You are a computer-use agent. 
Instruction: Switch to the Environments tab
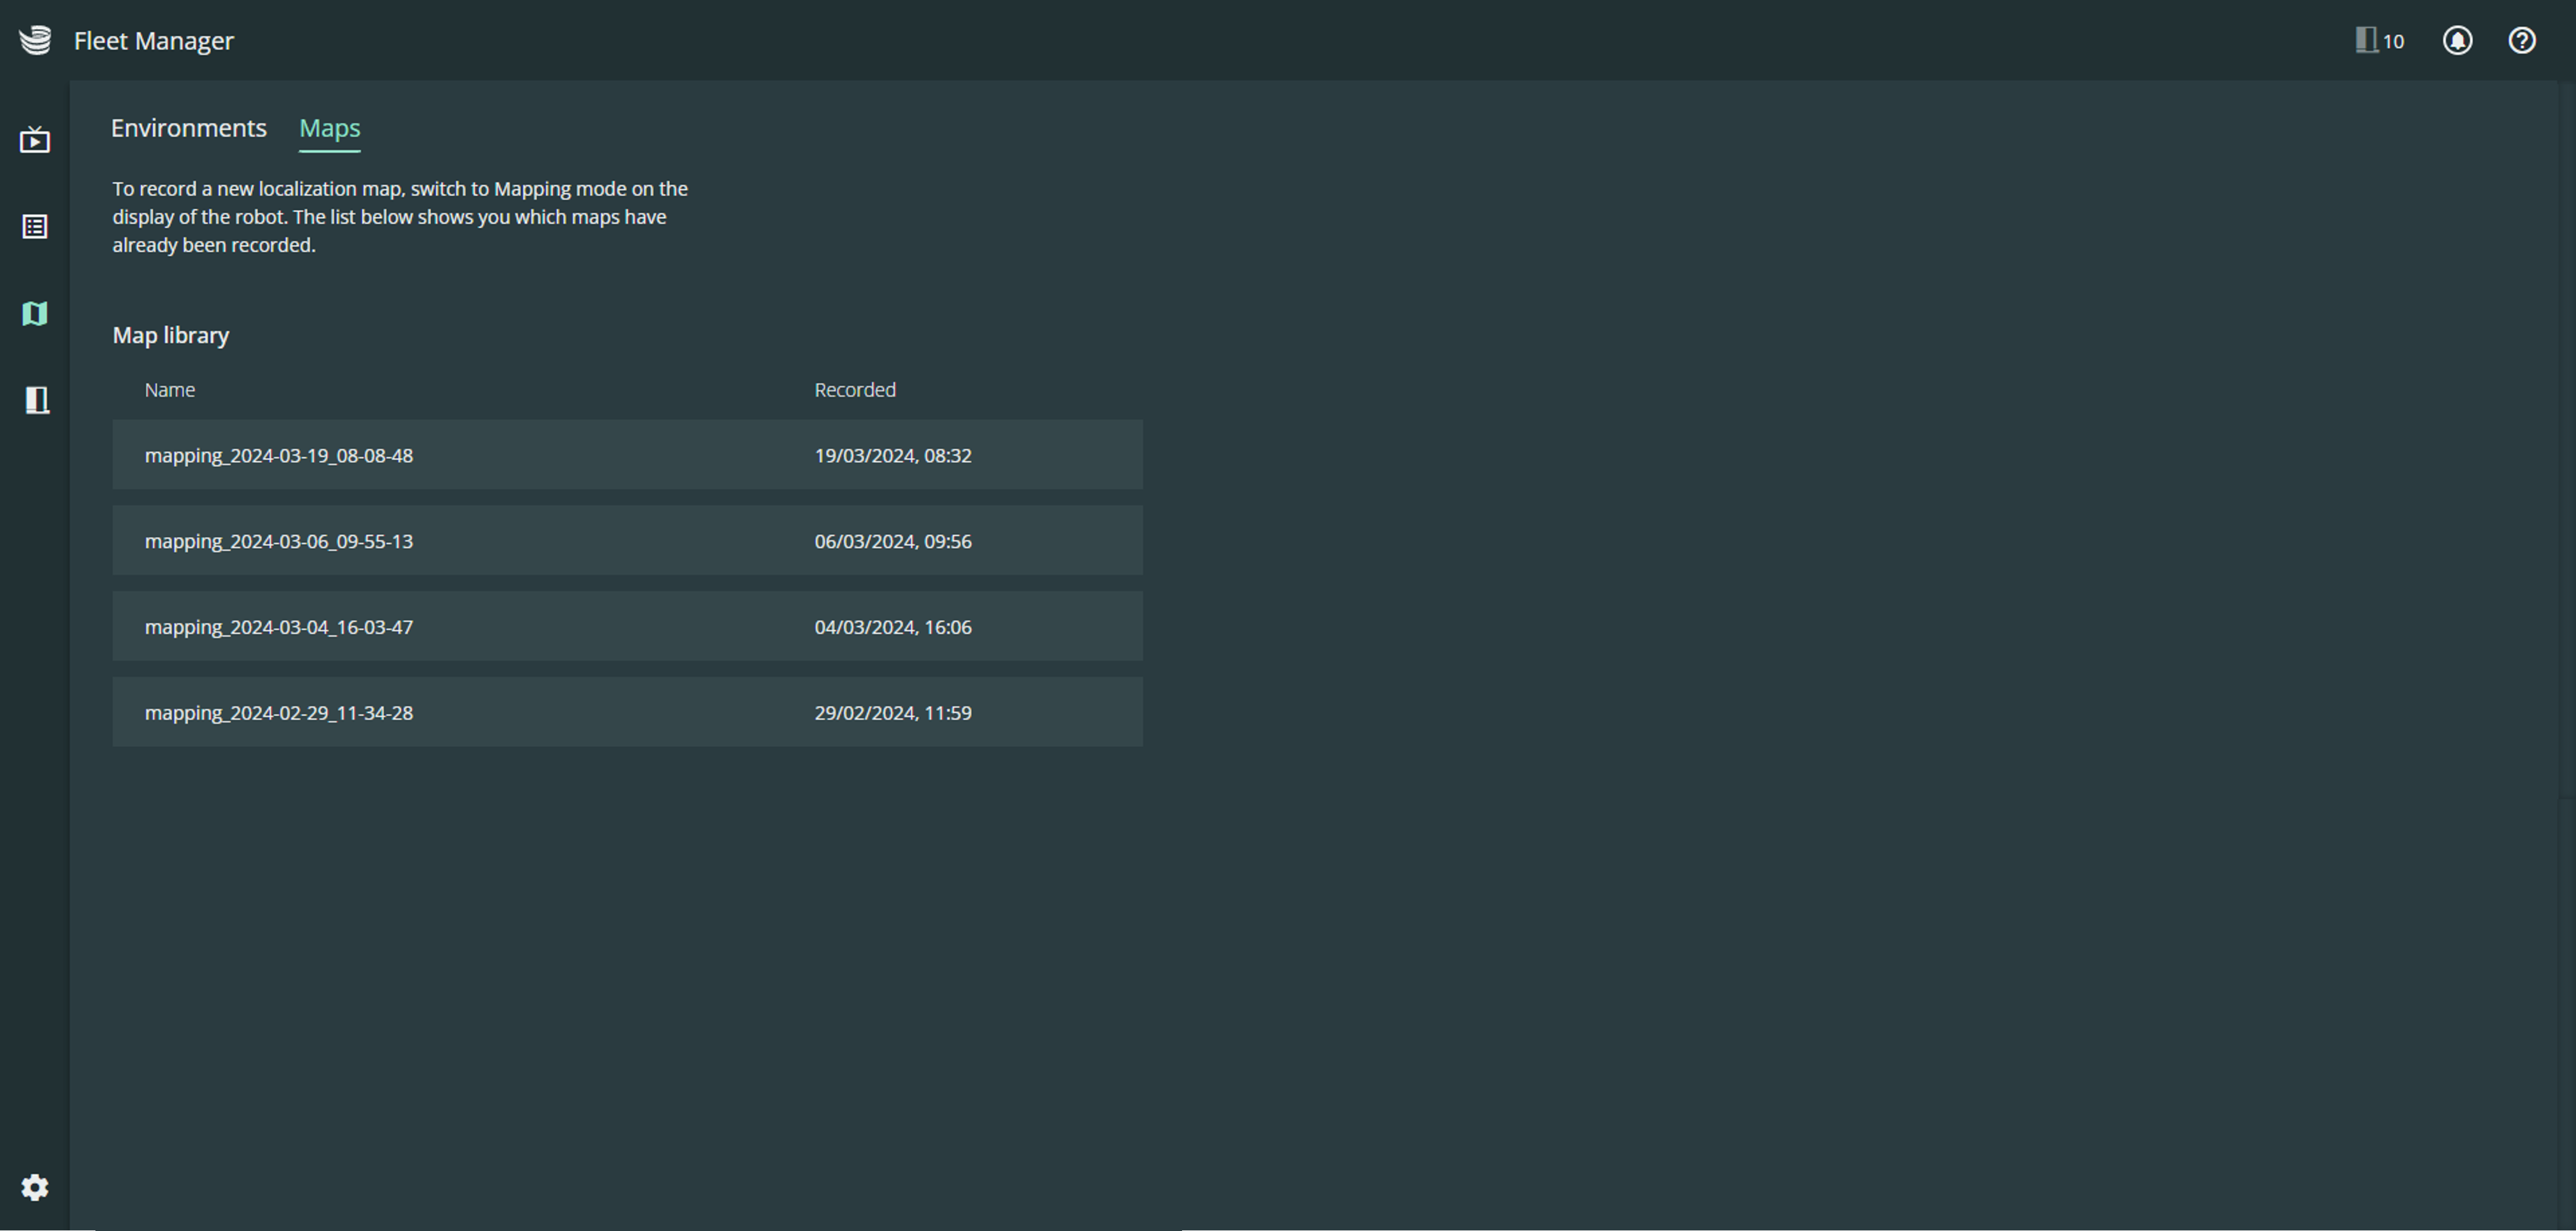point(189,129)
